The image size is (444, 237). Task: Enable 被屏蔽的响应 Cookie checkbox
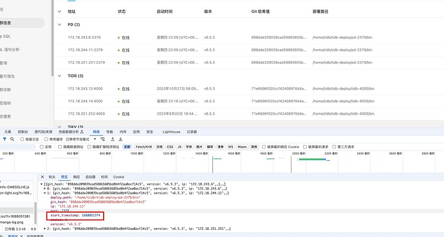click(264, 147)
